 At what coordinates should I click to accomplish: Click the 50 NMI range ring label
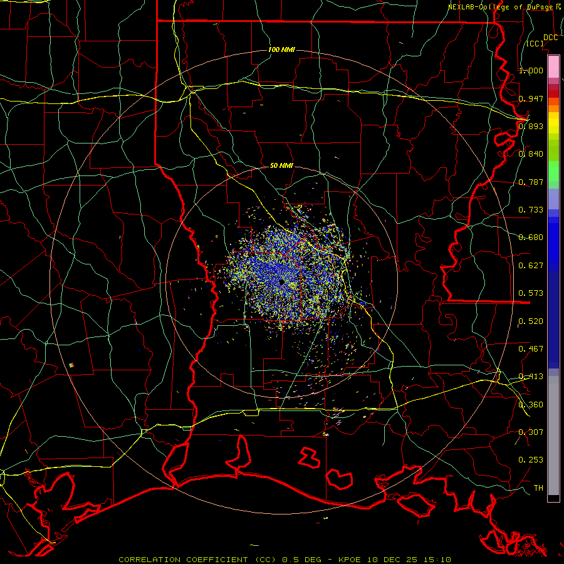pos(281,165)
